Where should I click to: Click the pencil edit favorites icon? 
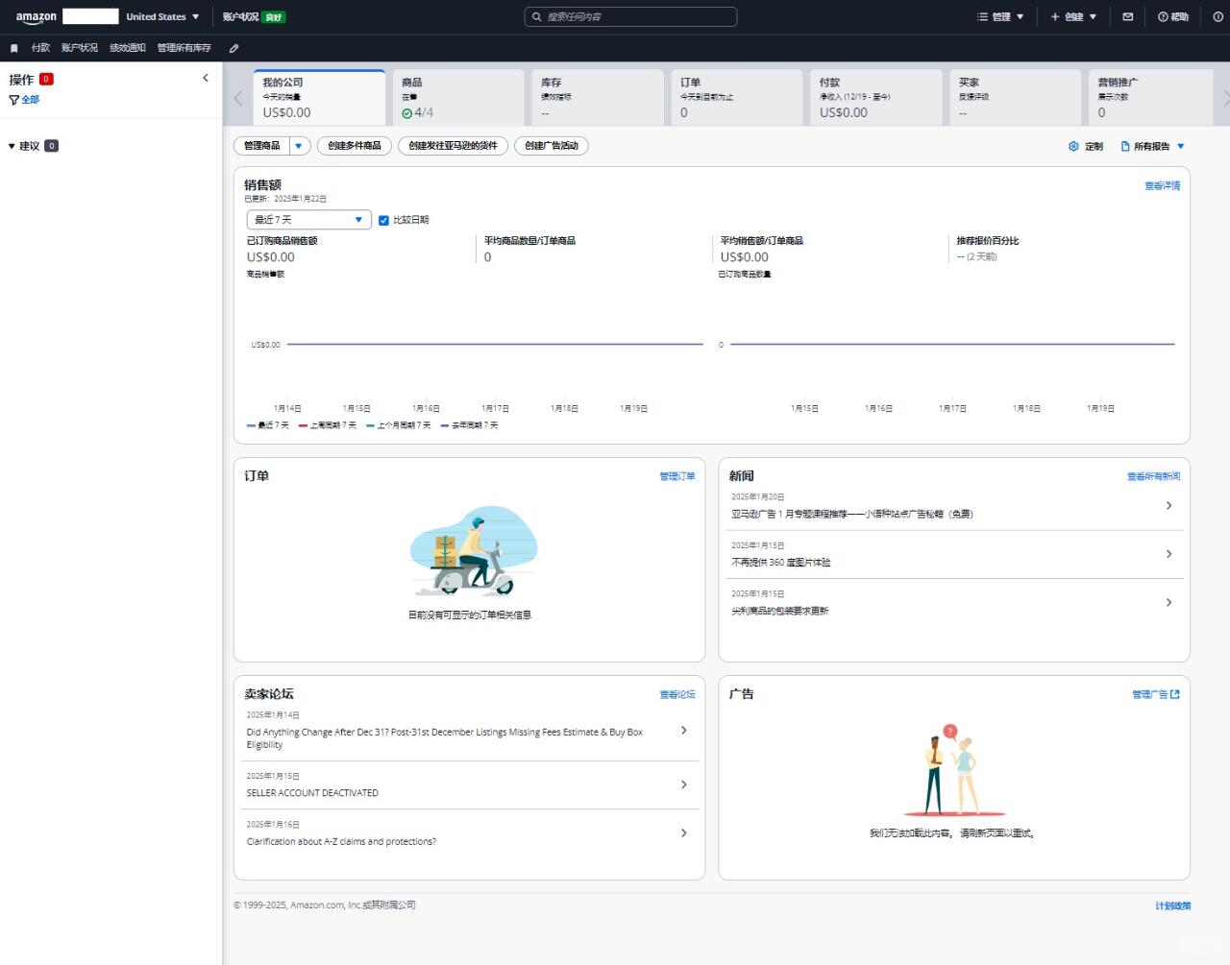coord(234,48)
